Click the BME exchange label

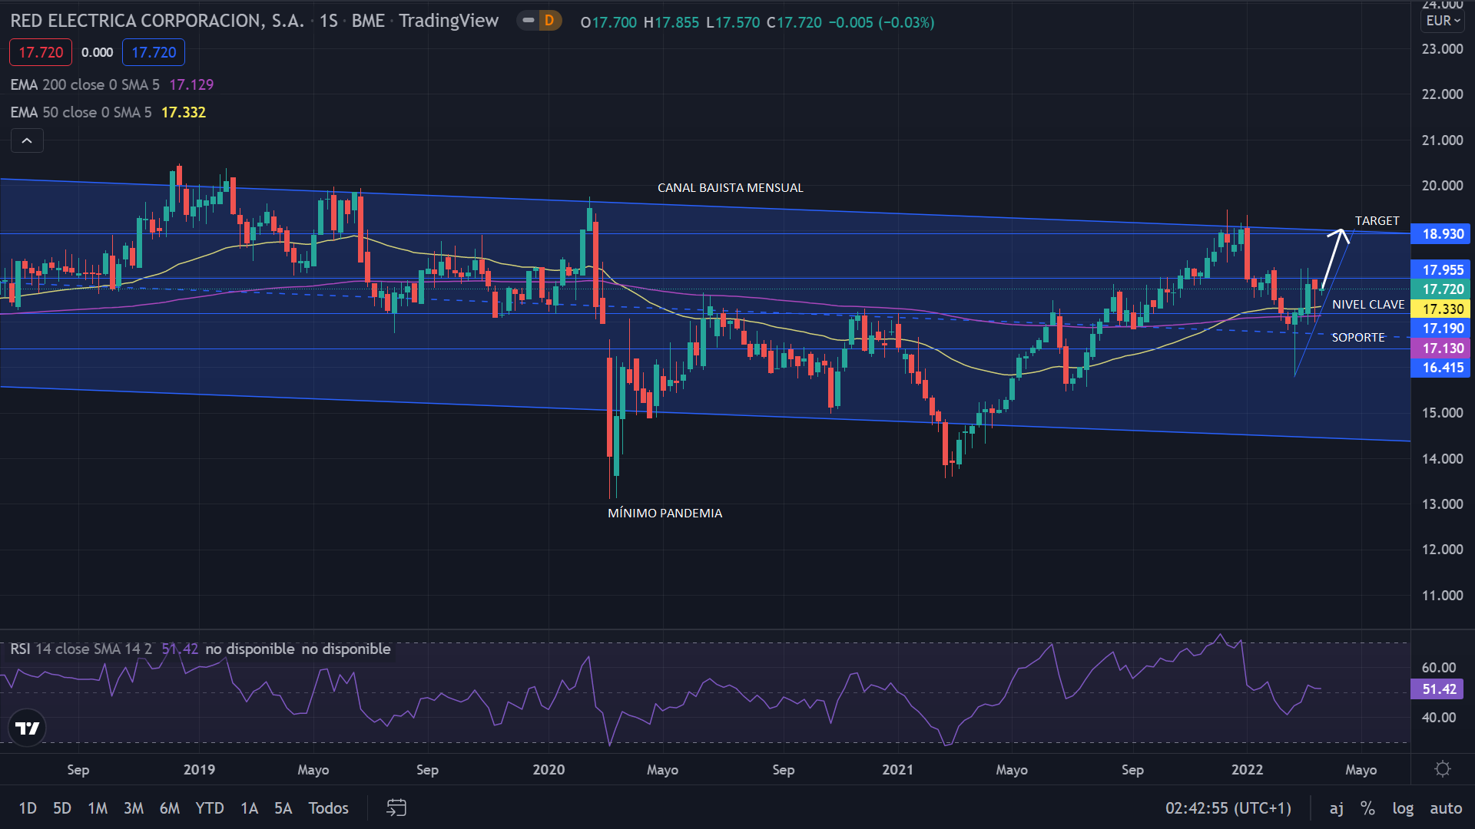click(x=368, y=21)
